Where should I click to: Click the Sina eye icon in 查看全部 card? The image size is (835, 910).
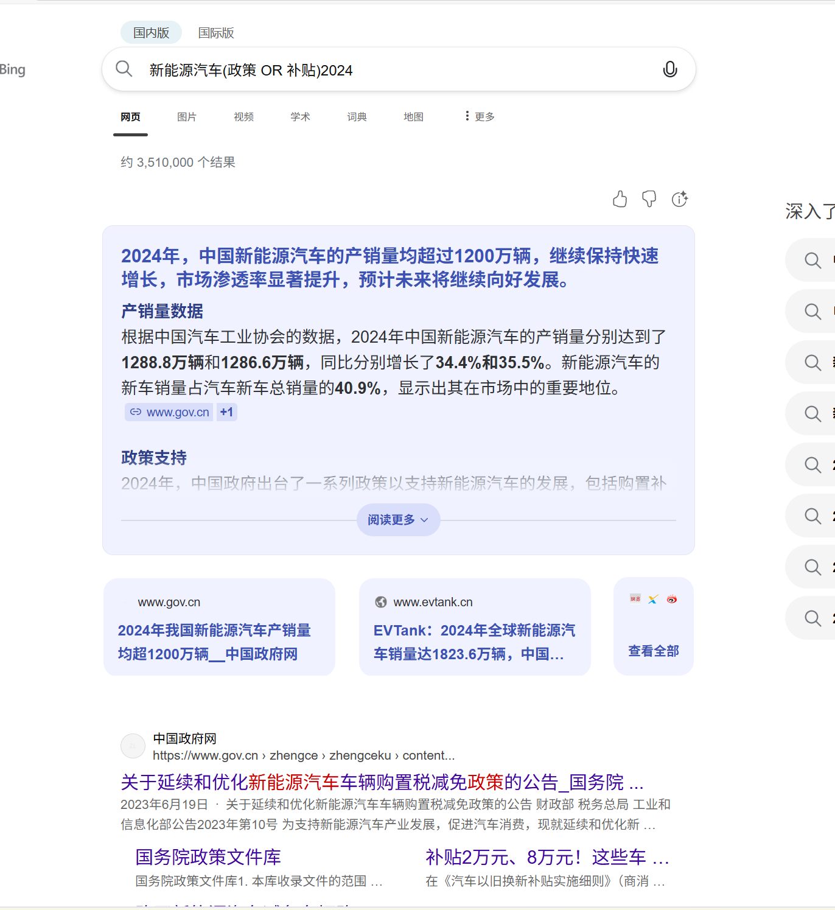tap(672, 599)
